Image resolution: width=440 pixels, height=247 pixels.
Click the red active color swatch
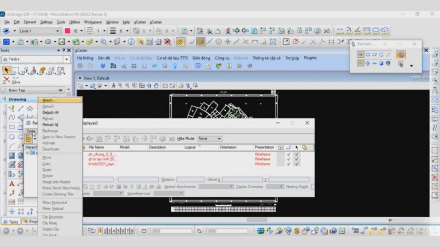click(68, 31)
